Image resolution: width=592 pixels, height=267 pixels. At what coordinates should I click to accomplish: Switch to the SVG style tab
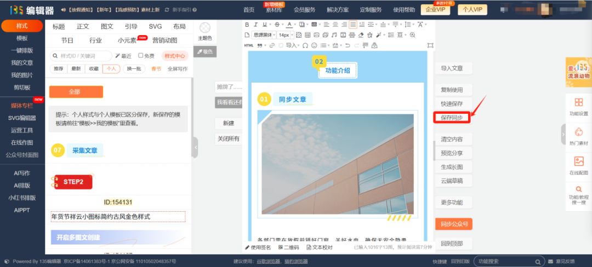(155, 26)
